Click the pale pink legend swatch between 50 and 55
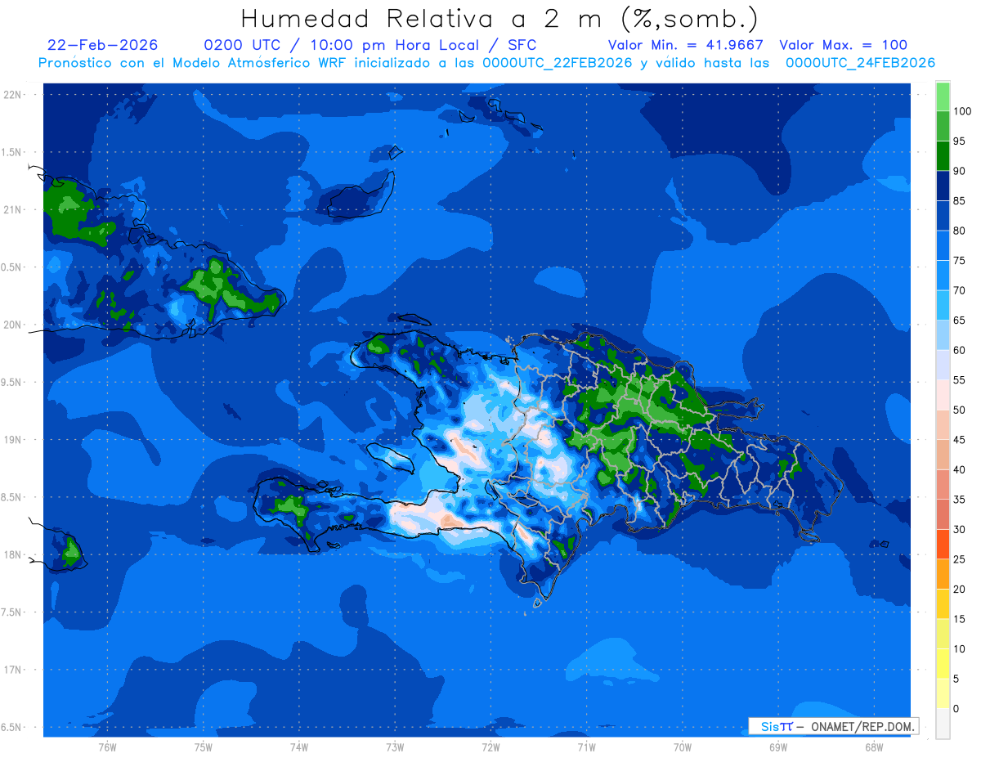The width and height of the screenshot is (981, 758). (x=943, y=395)
